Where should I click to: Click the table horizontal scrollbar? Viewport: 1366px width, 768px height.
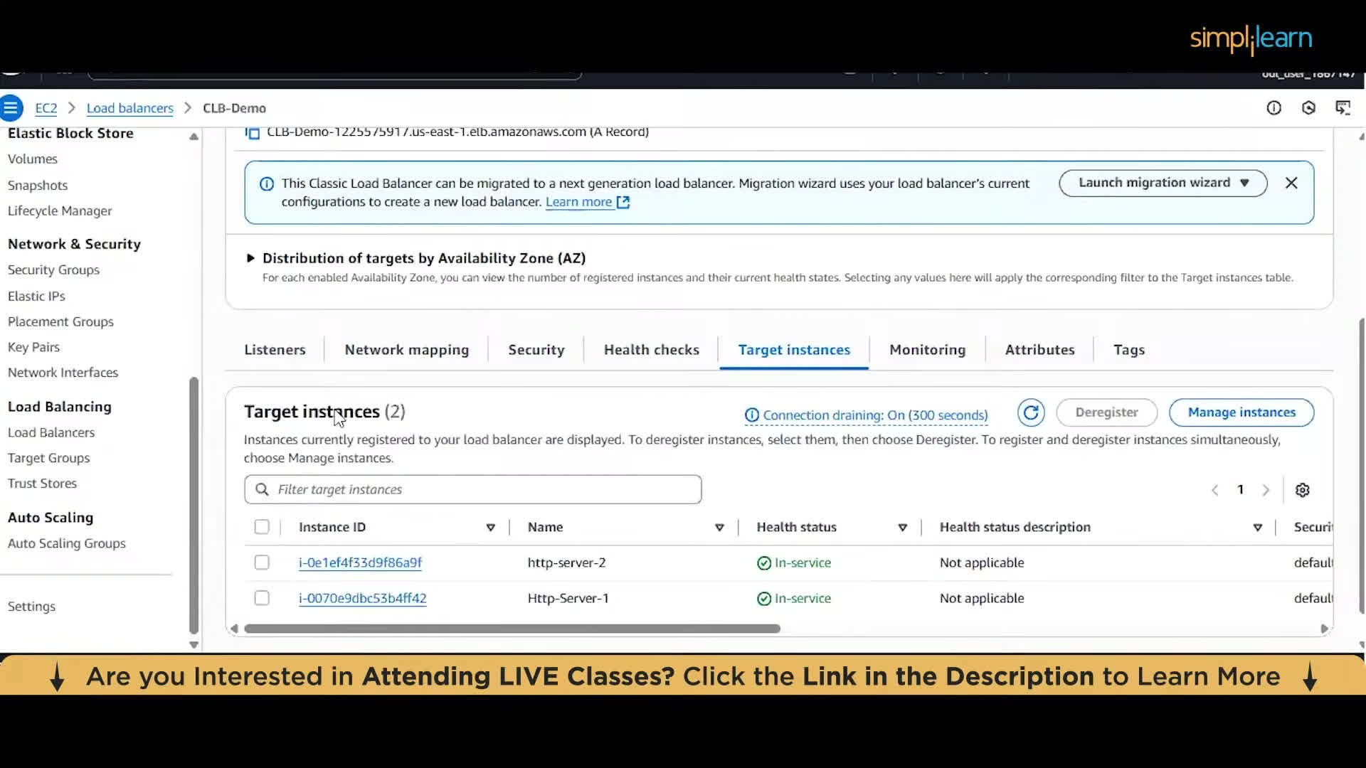tap(512, 629)
